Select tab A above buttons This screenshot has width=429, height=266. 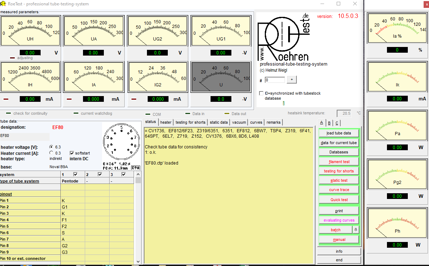[322, 123]
